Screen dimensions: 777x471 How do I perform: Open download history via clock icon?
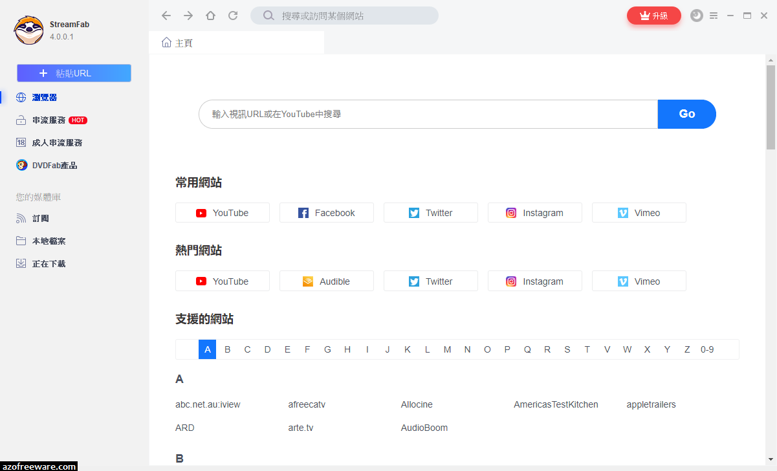tap(696, 15)
